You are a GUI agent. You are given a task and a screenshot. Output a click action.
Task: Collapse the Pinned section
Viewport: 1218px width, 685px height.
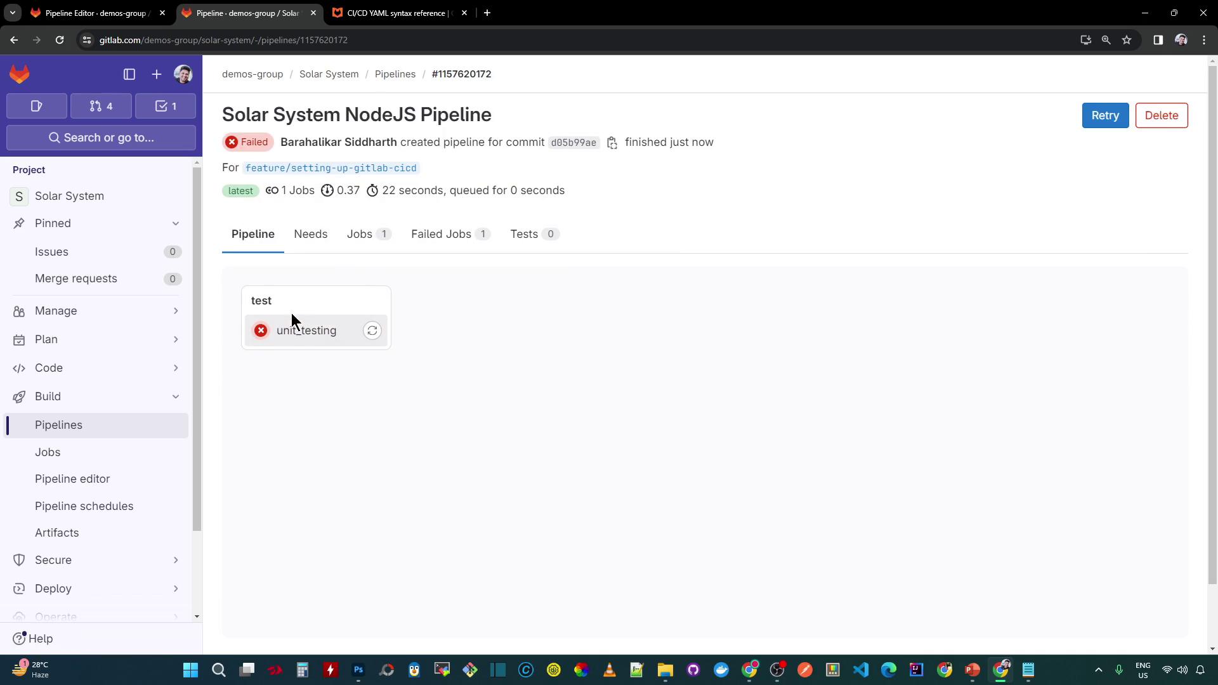pos(176,223)
